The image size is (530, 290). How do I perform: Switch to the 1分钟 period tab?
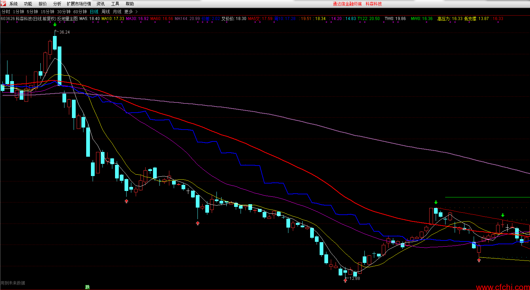point(19,12)
